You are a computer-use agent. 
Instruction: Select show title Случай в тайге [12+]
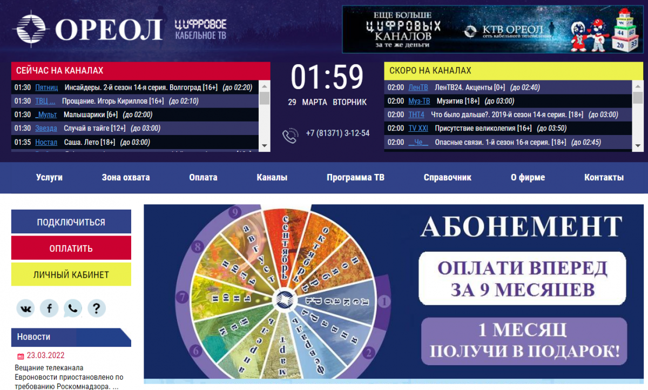pos(94,129)
